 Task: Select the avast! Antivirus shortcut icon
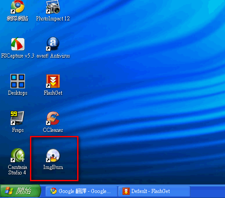point(53,44)
